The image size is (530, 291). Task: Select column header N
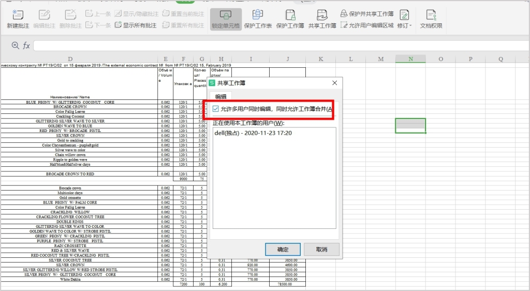(410, 59)
